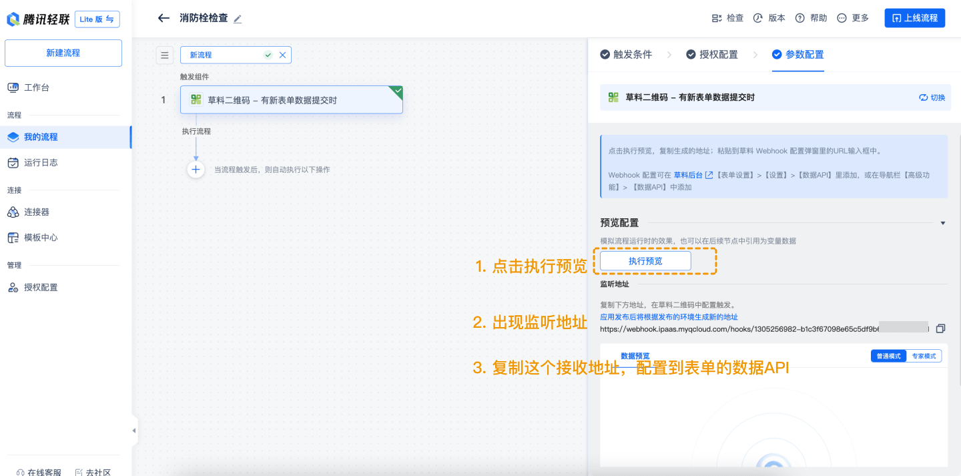Click 检查 in top toolbar

click(x=727, y=18)
